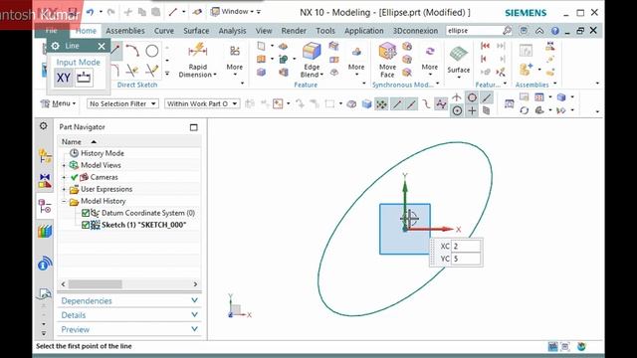Image resolution: width=637 pixels, height=358 pixels.
Task: Switch to the Curve ribbon tab
Action: (163, 31)
